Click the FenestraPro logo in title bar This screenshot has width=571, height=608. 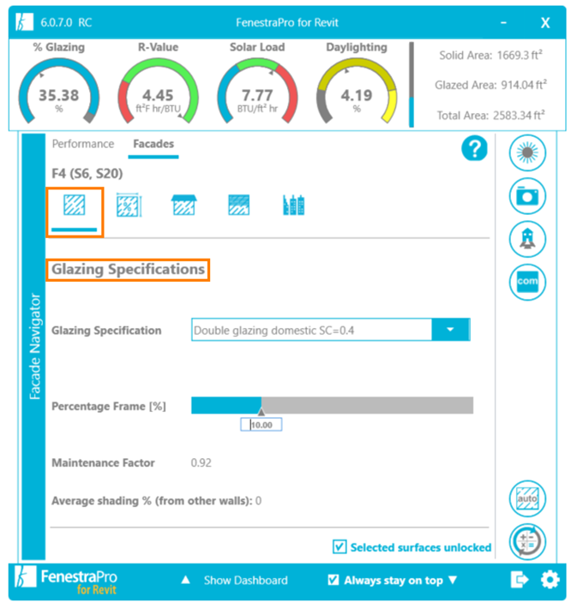click(x=24, y=22)
